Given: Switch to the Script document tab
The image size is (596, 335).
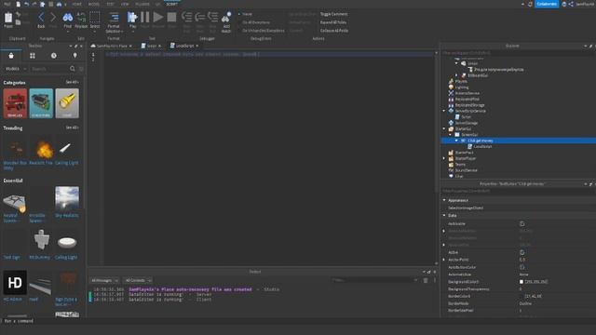Looking at the screenshot, I should tap(151, 46).
